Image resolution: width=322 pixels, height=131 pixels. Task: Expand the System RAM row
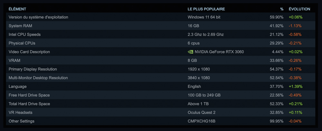point(161,26)
